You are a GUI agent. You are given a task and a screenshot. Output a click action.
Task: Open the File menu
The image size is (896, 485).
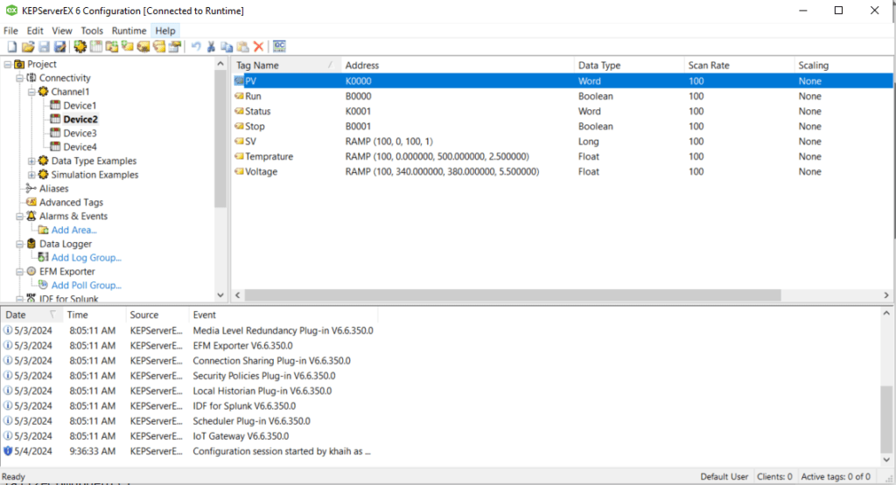10,31
